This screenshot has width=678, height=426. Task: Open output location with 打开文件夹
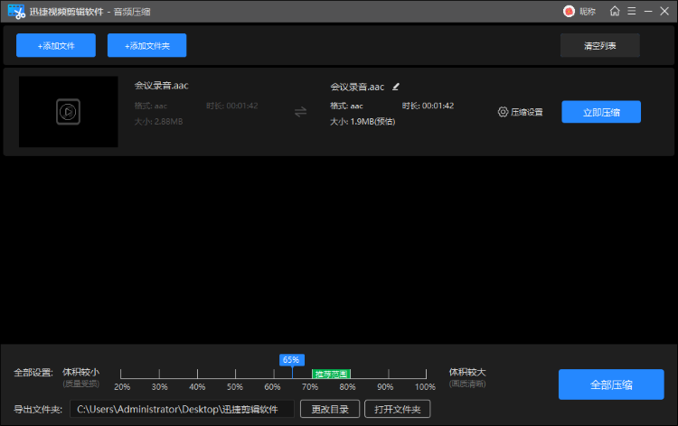click(398, 410)
